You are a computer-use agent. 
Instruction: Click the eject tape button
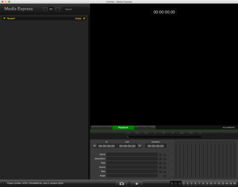(200, 133)
